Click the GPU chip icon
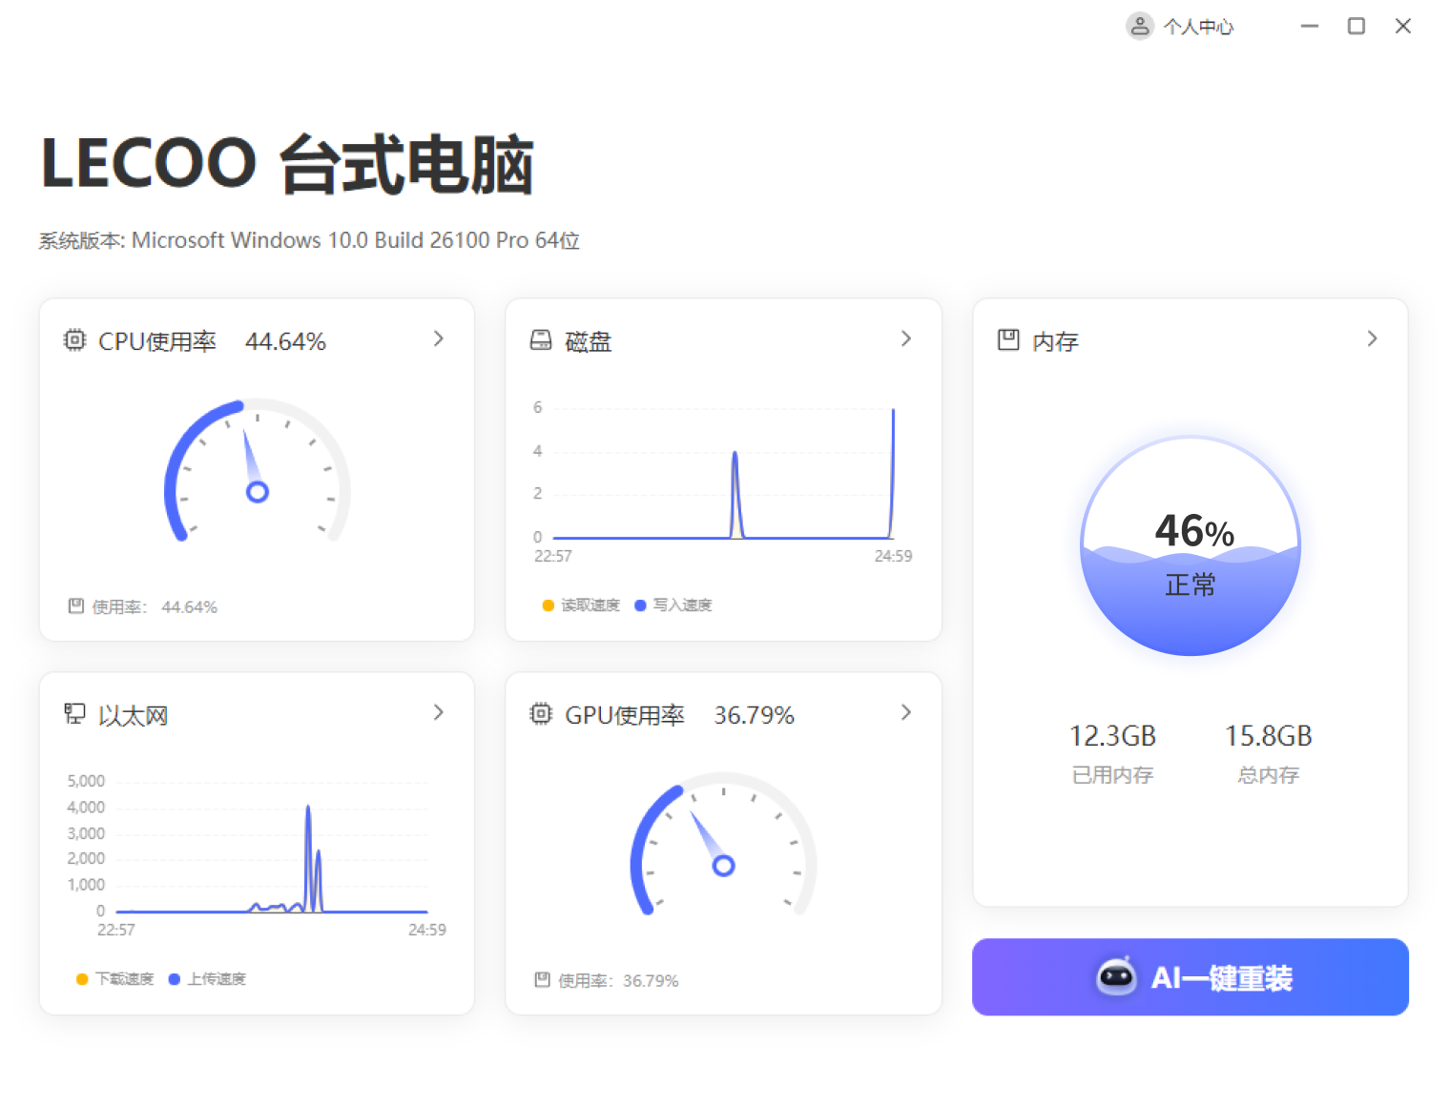The image size is (1450, 1106). (x=541, y=714)
